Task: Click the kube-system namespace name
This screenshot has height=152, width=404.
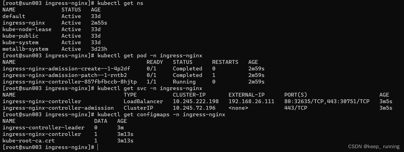Action: coord(20,43)
